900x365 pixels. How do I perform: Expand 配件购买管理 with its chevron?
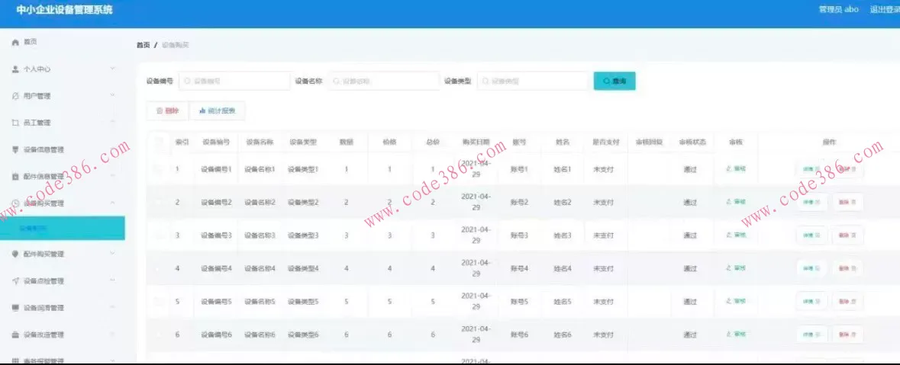112,253
